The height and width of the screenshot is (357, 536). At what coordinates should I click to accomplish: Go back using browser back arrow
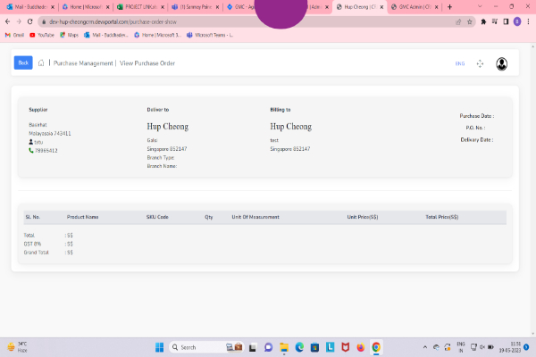(x=7, y=21)
